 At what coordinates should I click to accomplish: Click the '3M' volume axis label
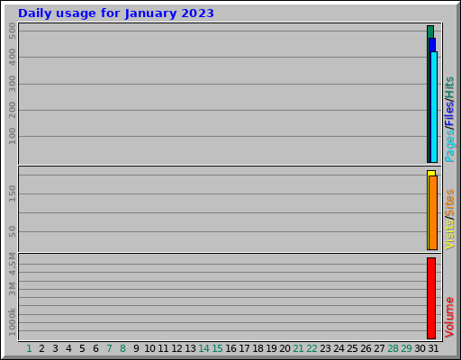tap(13, 289)
